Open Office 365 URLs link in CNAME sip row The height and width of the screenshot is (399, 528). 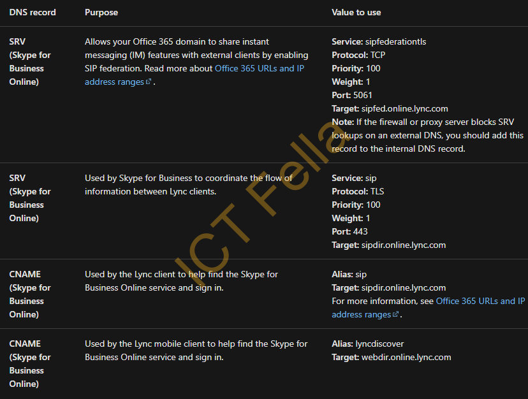[480, 301]
